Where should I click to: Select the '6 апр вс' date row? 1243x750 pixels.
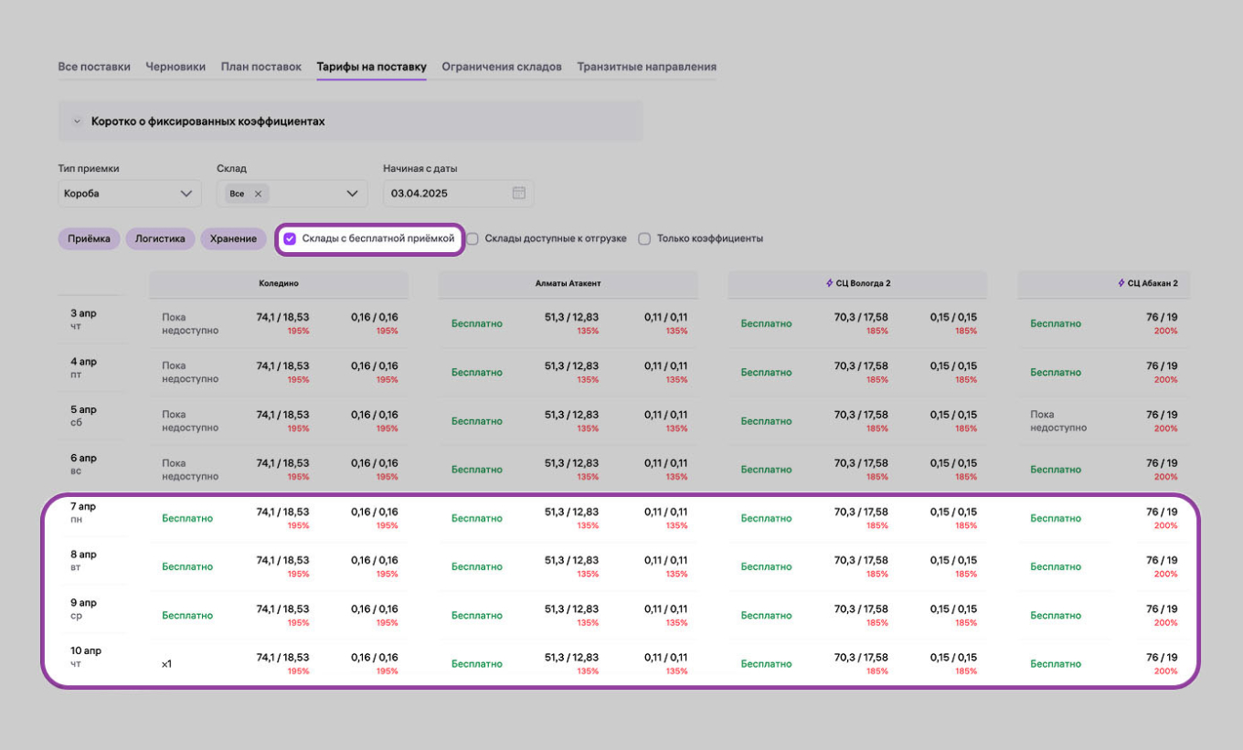[x=83, y=464]
